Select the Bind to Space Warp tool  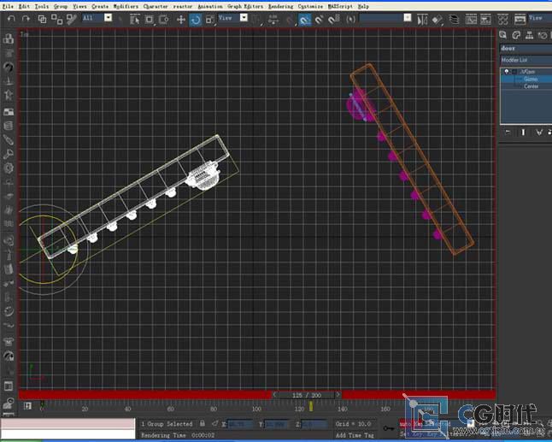[x=72, y=19]
